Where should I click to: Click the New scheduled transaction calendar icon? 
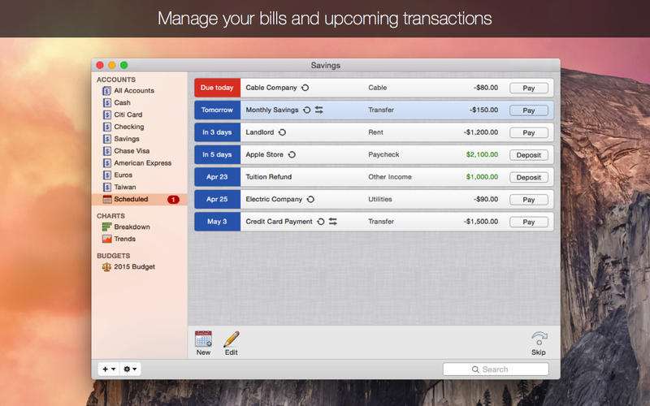pos(203,339)
